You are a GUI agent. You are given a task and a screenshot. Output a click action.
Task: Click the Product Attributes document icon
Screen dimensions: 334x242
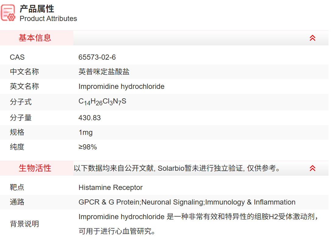pyautogui.click(x=8, y=13)
